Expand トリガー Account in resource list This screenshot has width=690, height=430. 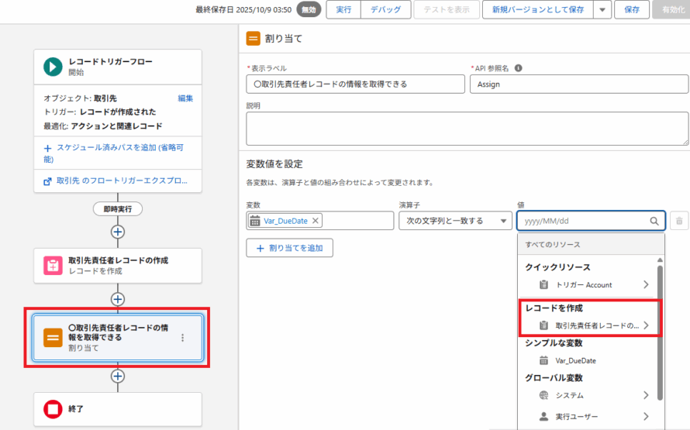[x=646, y=284]
